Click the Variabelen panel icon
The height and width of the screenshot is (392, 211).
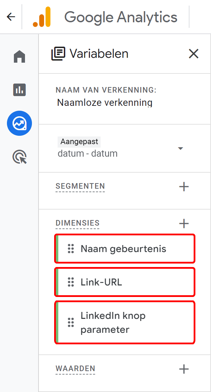tap(58, 54)
